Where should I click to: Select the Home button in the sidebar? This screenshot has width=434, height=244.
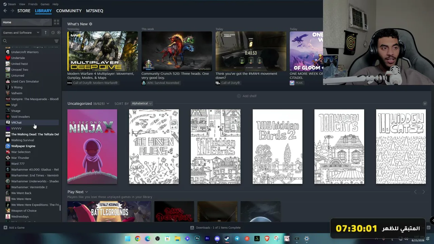pyautogui.click(x=26, y=22)
